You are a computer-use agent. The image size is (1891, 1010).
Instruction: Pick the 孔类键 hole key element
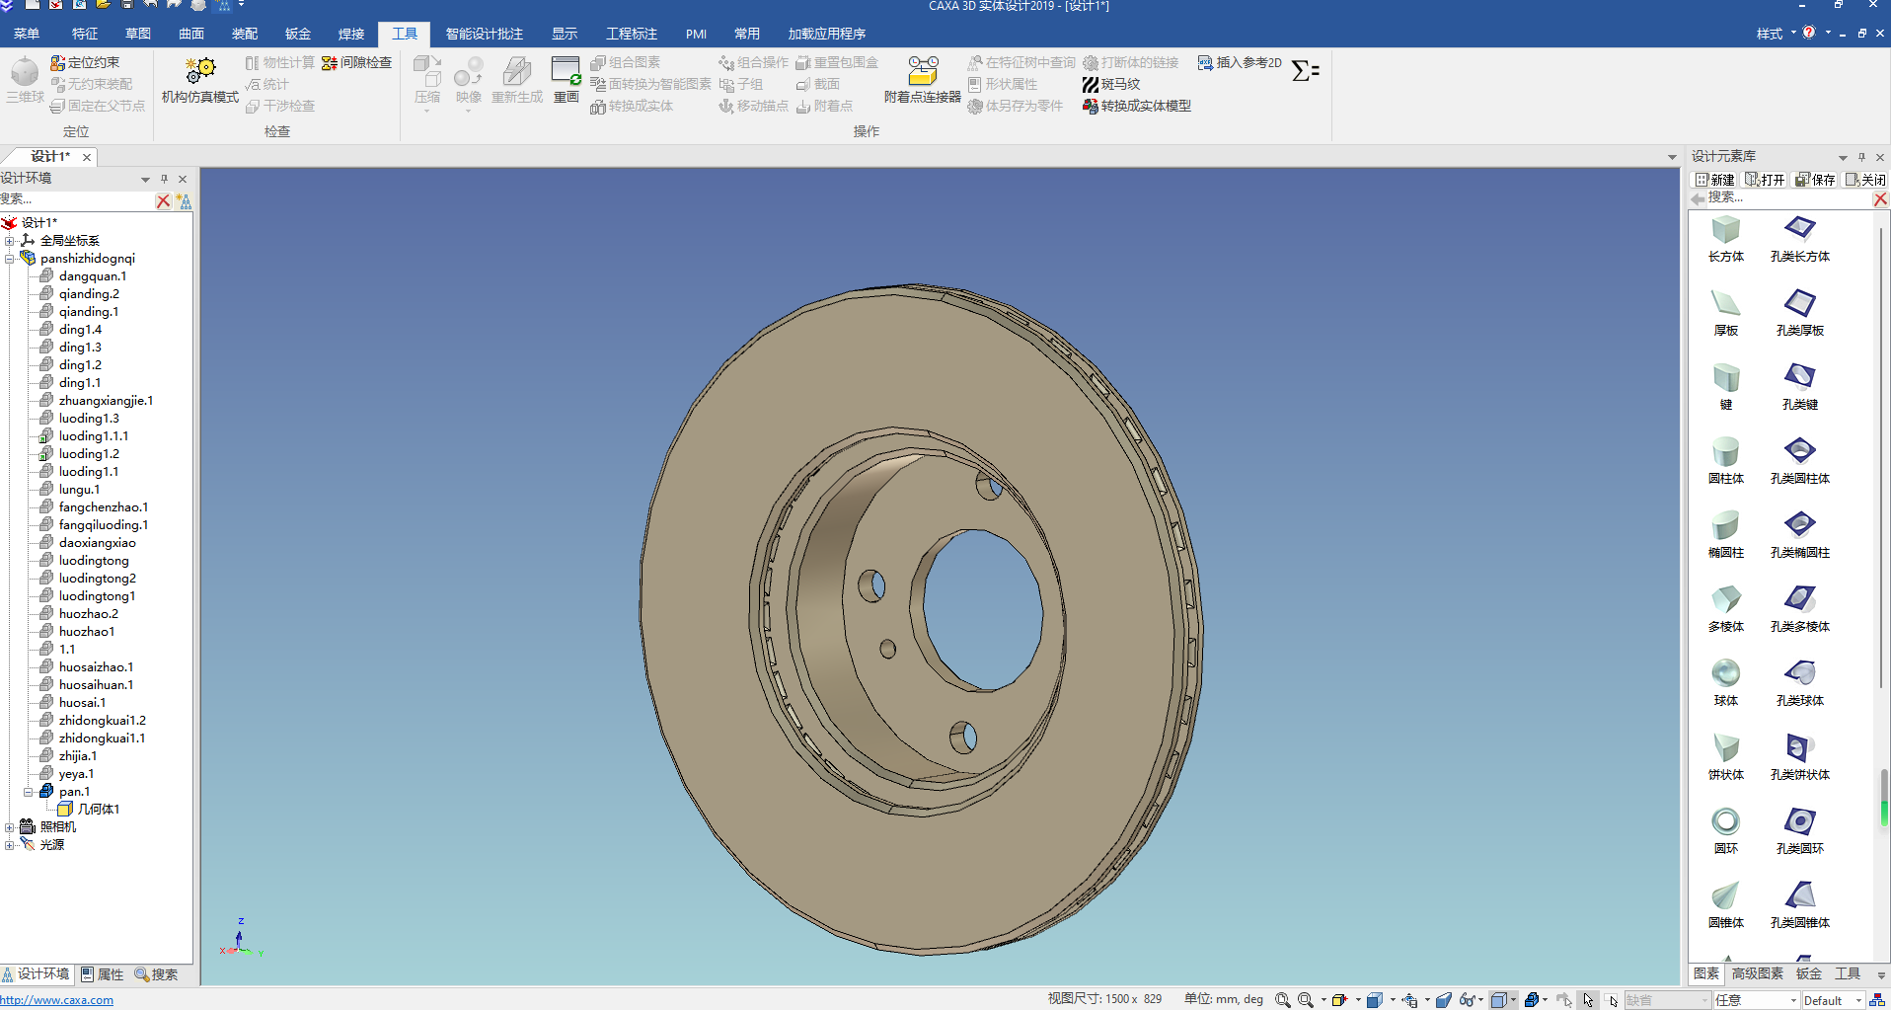coord(1800,387)
